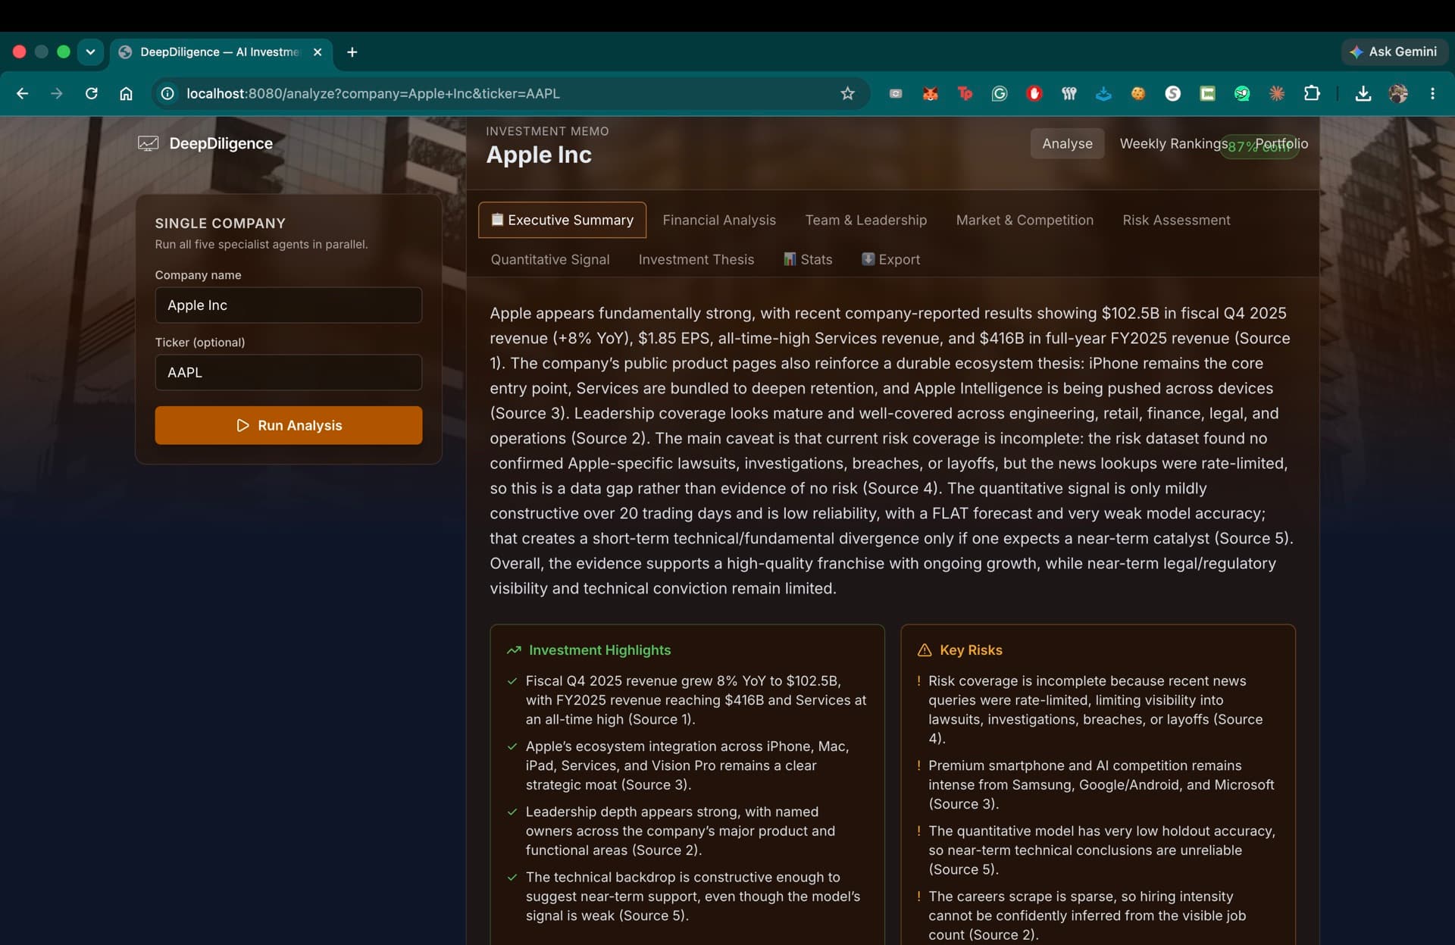Open the Financial Analysis tab
This screenshot has height=945, width=1455.
click(719, 220)
